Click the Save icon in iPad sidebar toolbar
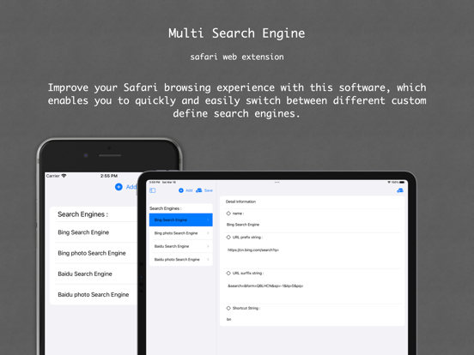Image resolution: width=474 pixels, height=355 pixels. [x=199, y=190]
